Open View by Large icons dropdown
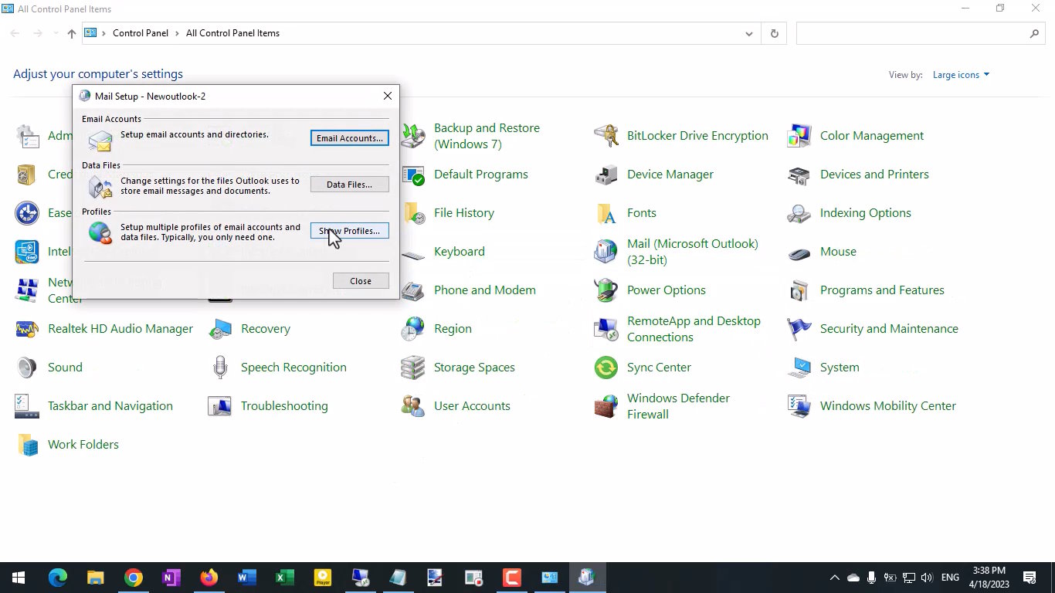Screen dimensions: 1055x593 click(x=961, y=75)
